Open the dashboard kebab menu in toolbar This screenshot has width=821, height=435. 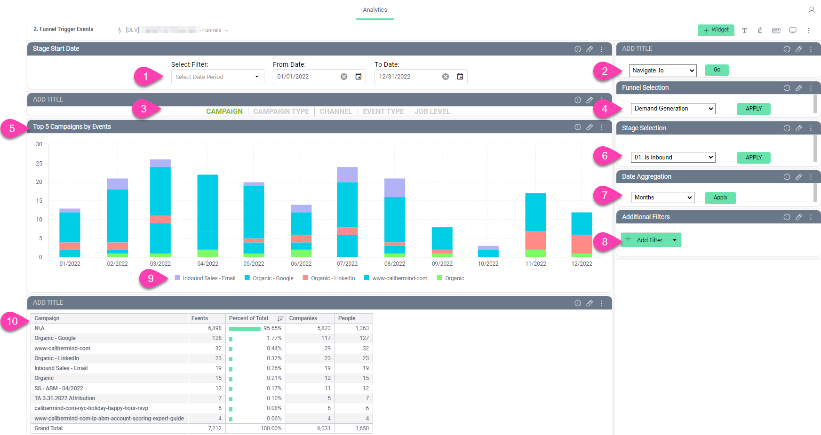(809, 31)
